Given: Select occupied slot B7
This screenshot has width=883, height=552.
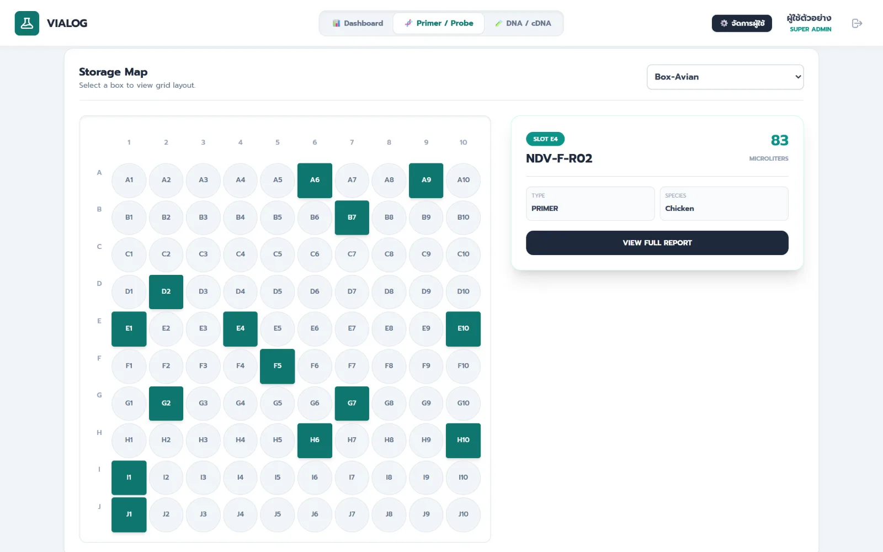Looking at the screenshot, I should click(x=352, y=217).
